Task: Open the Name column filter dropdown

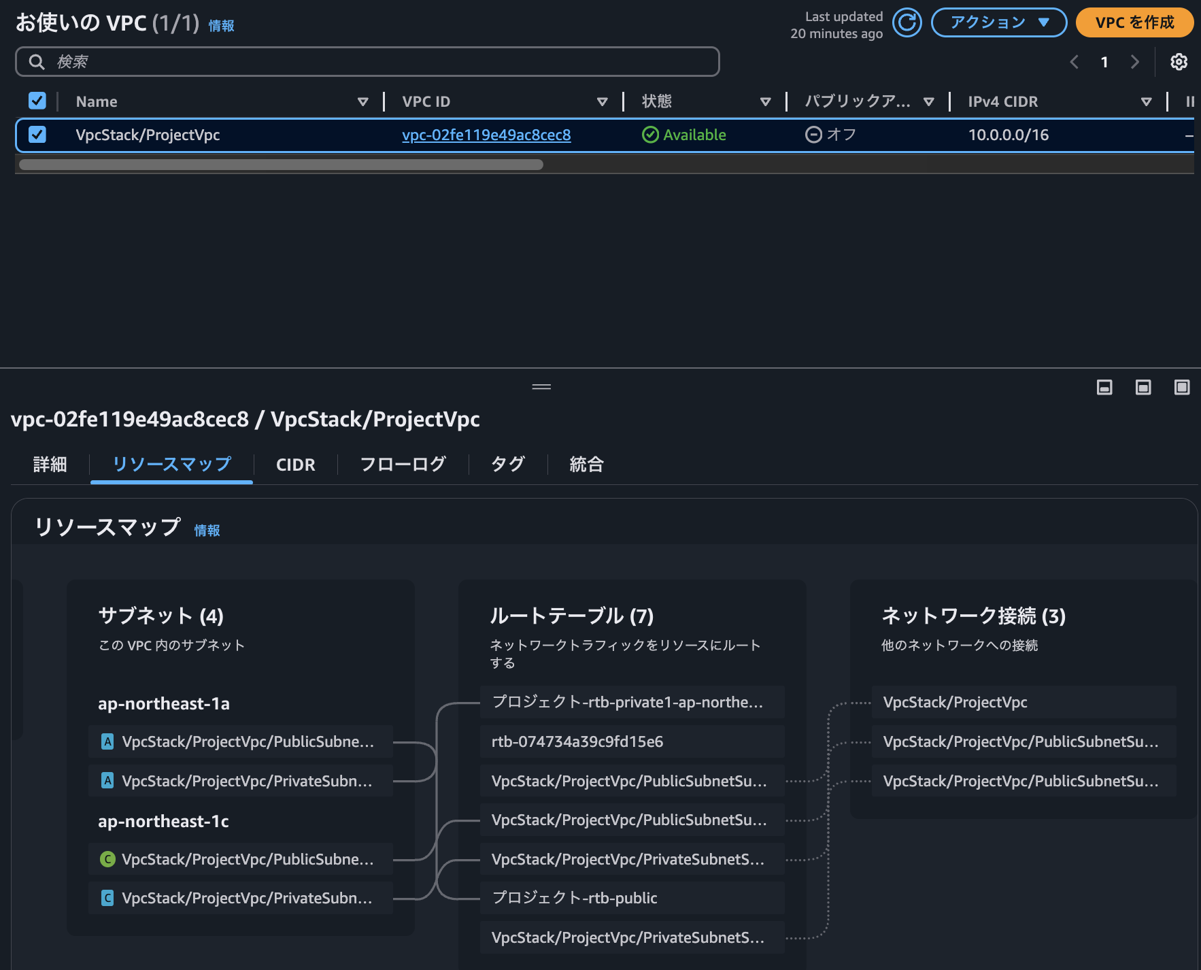Action: 363,101
